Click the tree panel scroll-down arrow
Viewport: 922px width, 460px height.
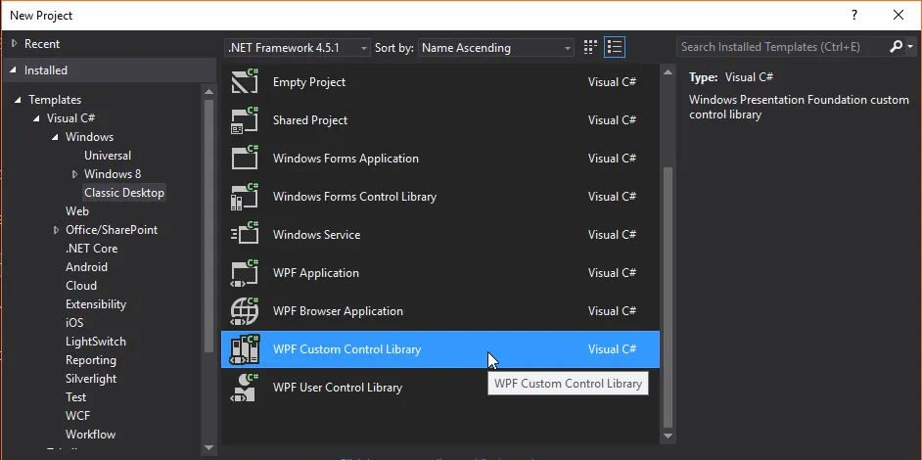pyautogui.click(x=209, y=448)
